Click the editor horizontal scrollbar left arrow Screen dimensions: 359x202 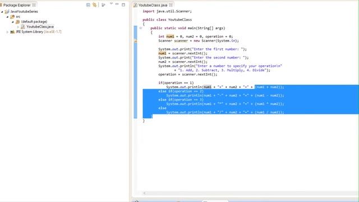(x=145, y=193)
